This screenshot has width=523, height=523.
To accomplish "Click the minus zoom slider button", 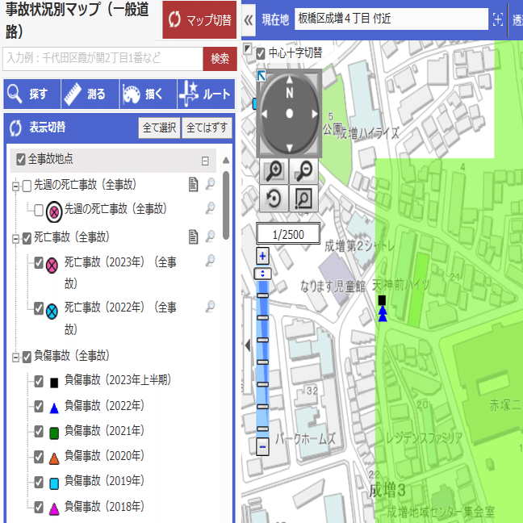I will 262,446.
